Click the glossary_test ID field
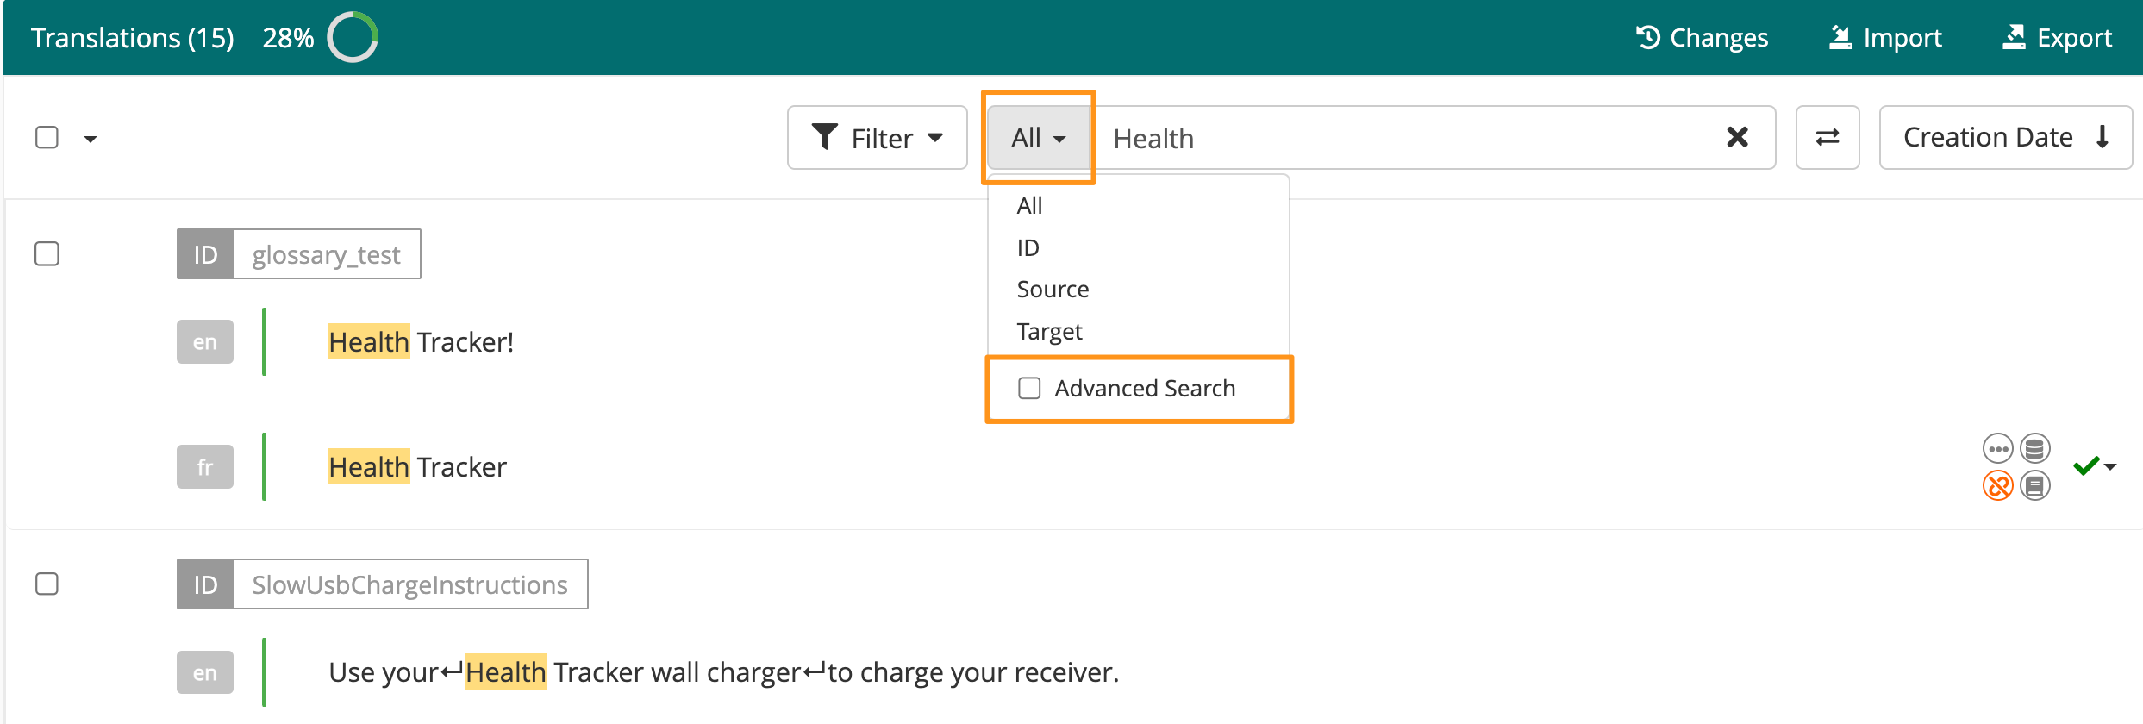The height and width of the screenshot is (724, 2143). click(327, 254)
